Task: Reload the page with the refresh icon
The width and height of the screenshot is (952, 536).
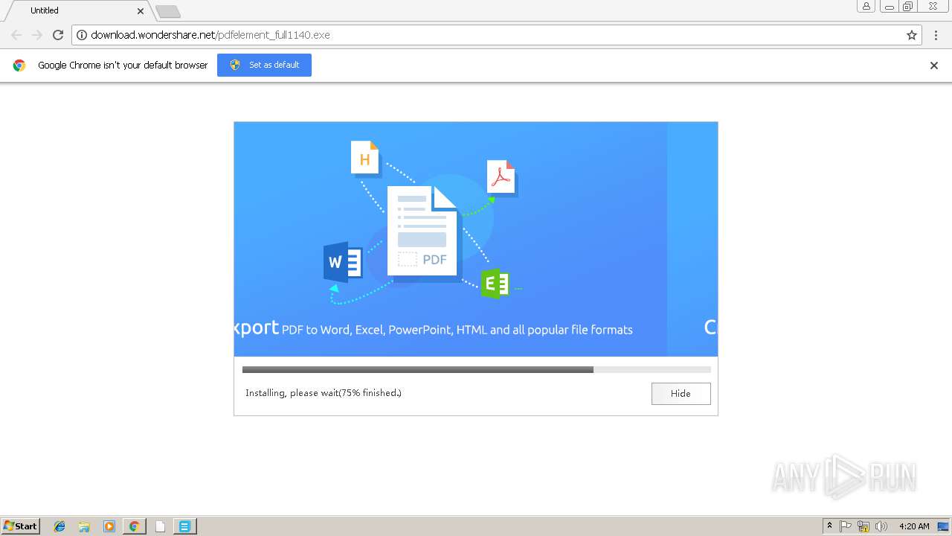Action: (58, 35)
